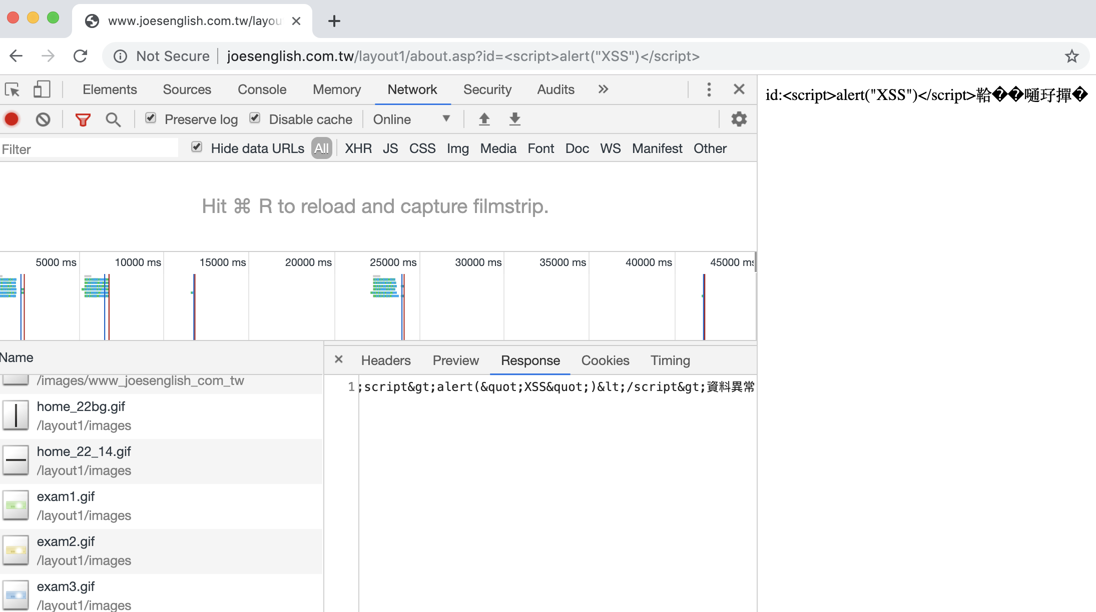Filter requests by CSS

click(x=422, y=148)
